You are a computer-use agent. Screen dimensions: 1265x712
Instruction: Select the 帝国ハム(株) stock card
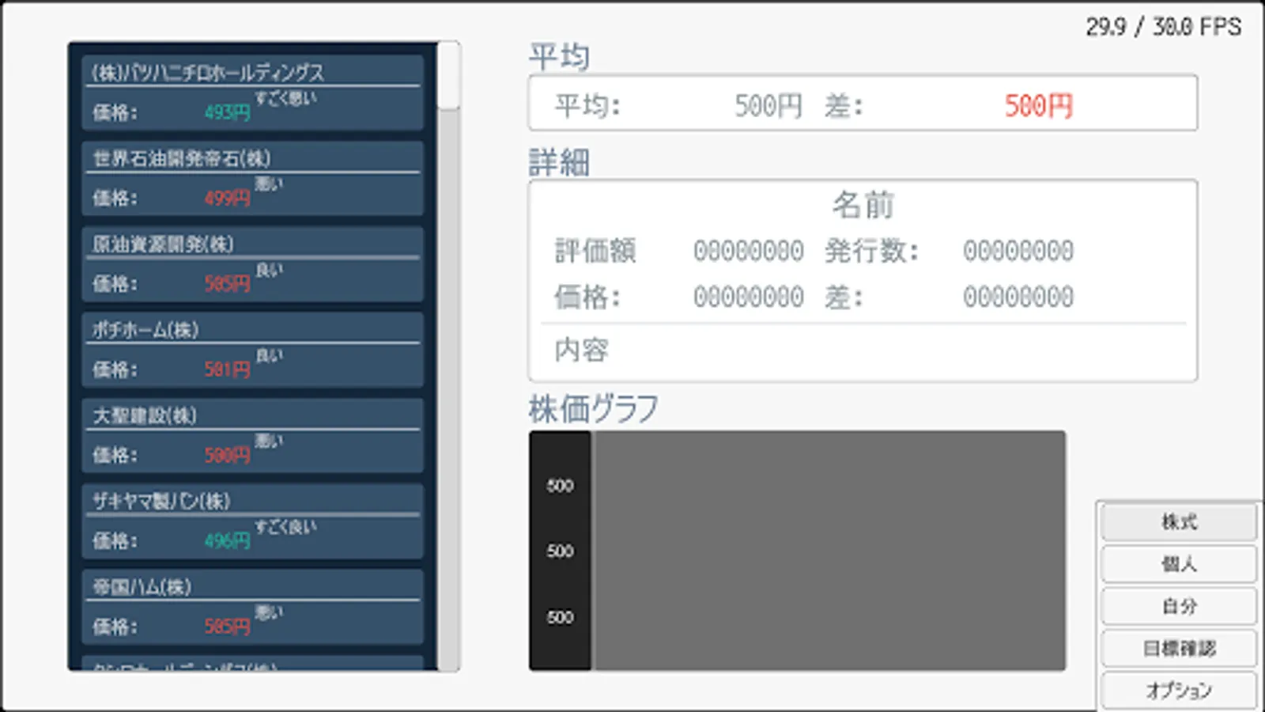pyautogui.click(x=252, y=608)
